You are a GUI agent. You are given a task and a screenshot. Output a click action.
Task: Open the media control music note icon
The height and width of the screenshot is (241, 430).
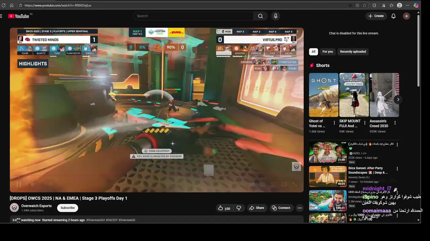click(383, 5)
